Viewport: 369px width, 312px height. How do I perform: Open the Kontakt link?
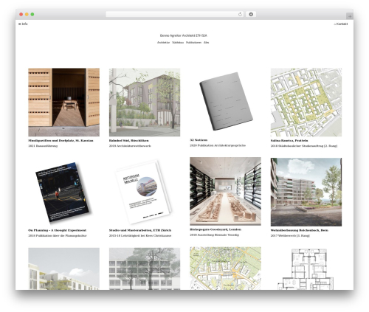[x=341, y=24]
